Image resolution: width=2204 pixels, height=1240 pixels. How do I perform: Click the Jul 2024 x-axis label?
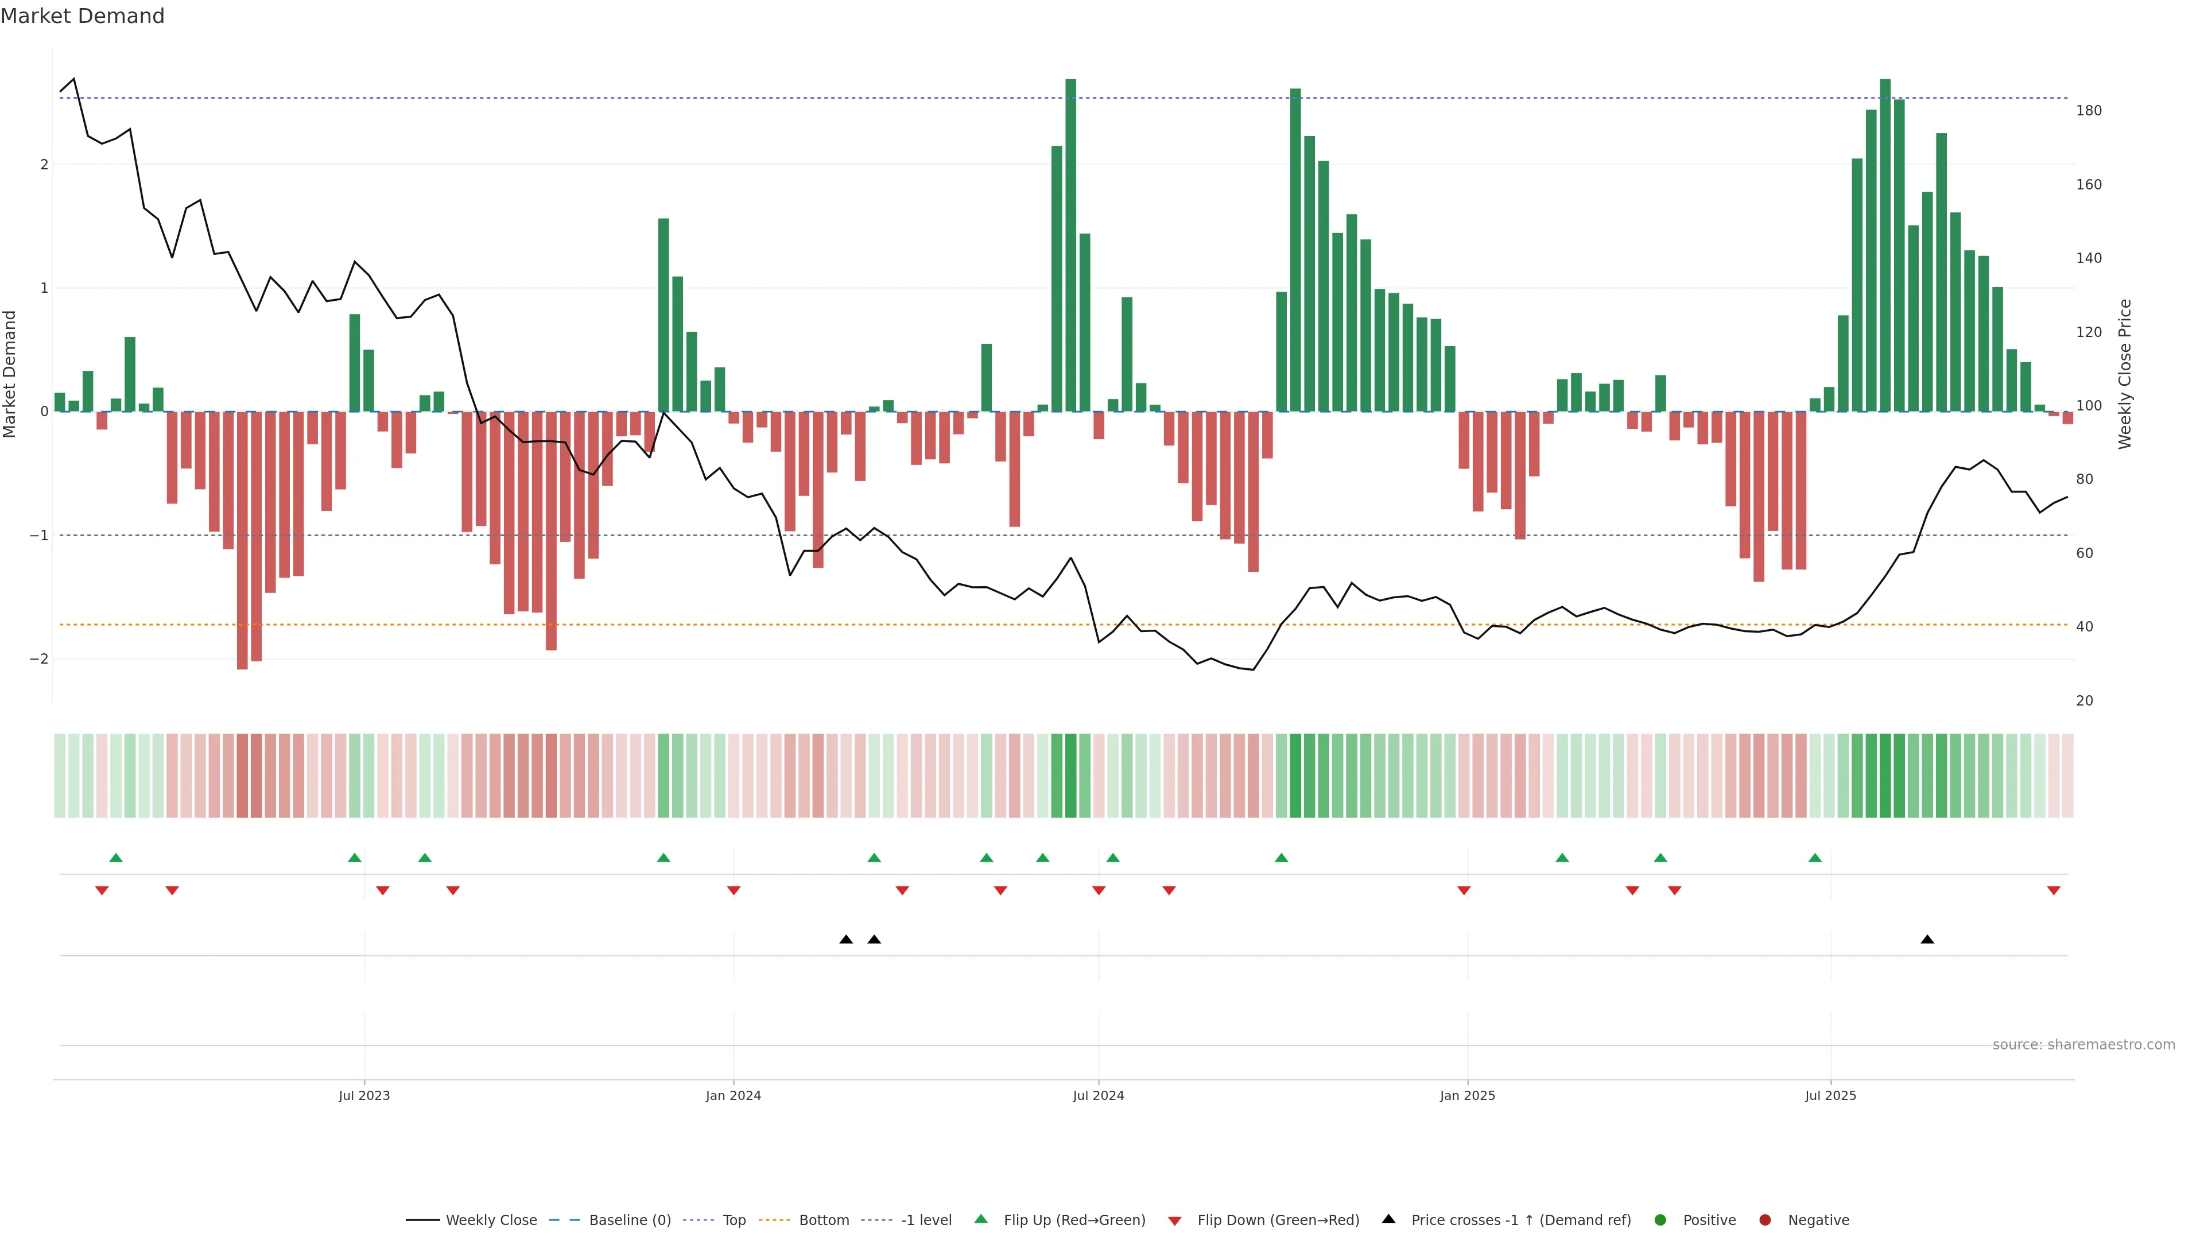[1098, 1095]
